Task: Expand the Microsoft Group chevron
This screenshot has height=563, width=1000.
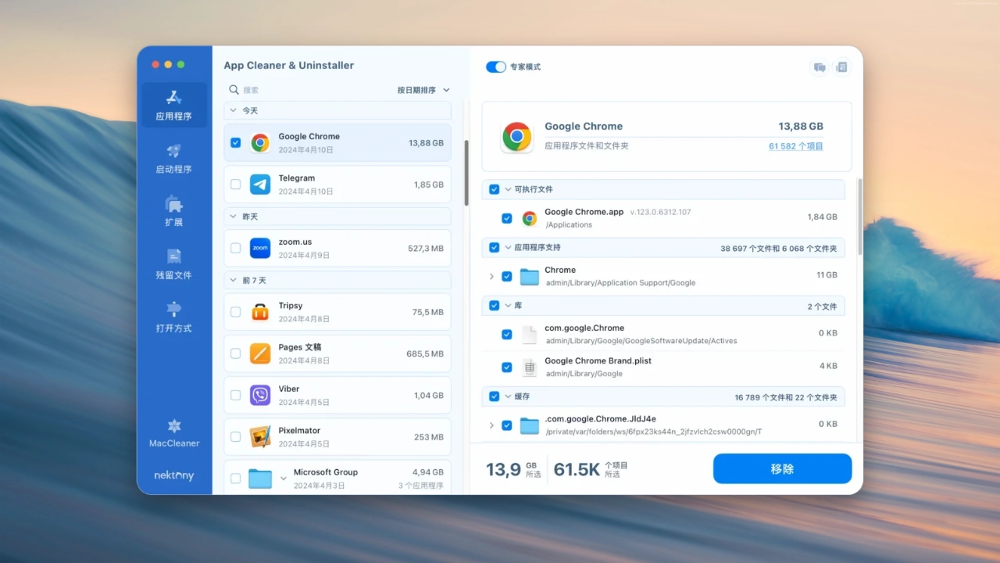Action: pos(284,479)
